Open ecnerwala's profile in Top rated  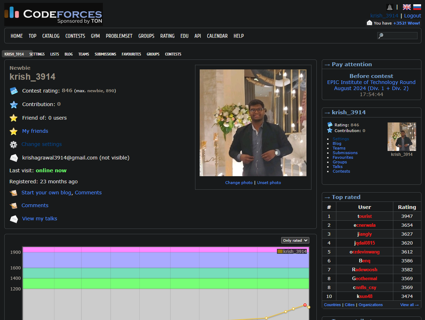[x=364, y=225]
